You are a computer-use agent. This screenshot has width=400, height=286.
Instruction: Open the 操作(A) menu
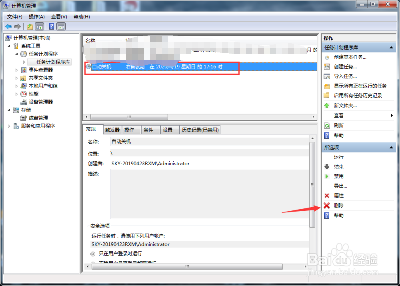pyautogui.click(x=36, y=16)
